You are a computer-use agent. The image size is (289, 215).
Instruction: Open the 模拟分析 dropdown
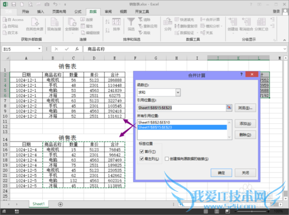pos(221,26)
